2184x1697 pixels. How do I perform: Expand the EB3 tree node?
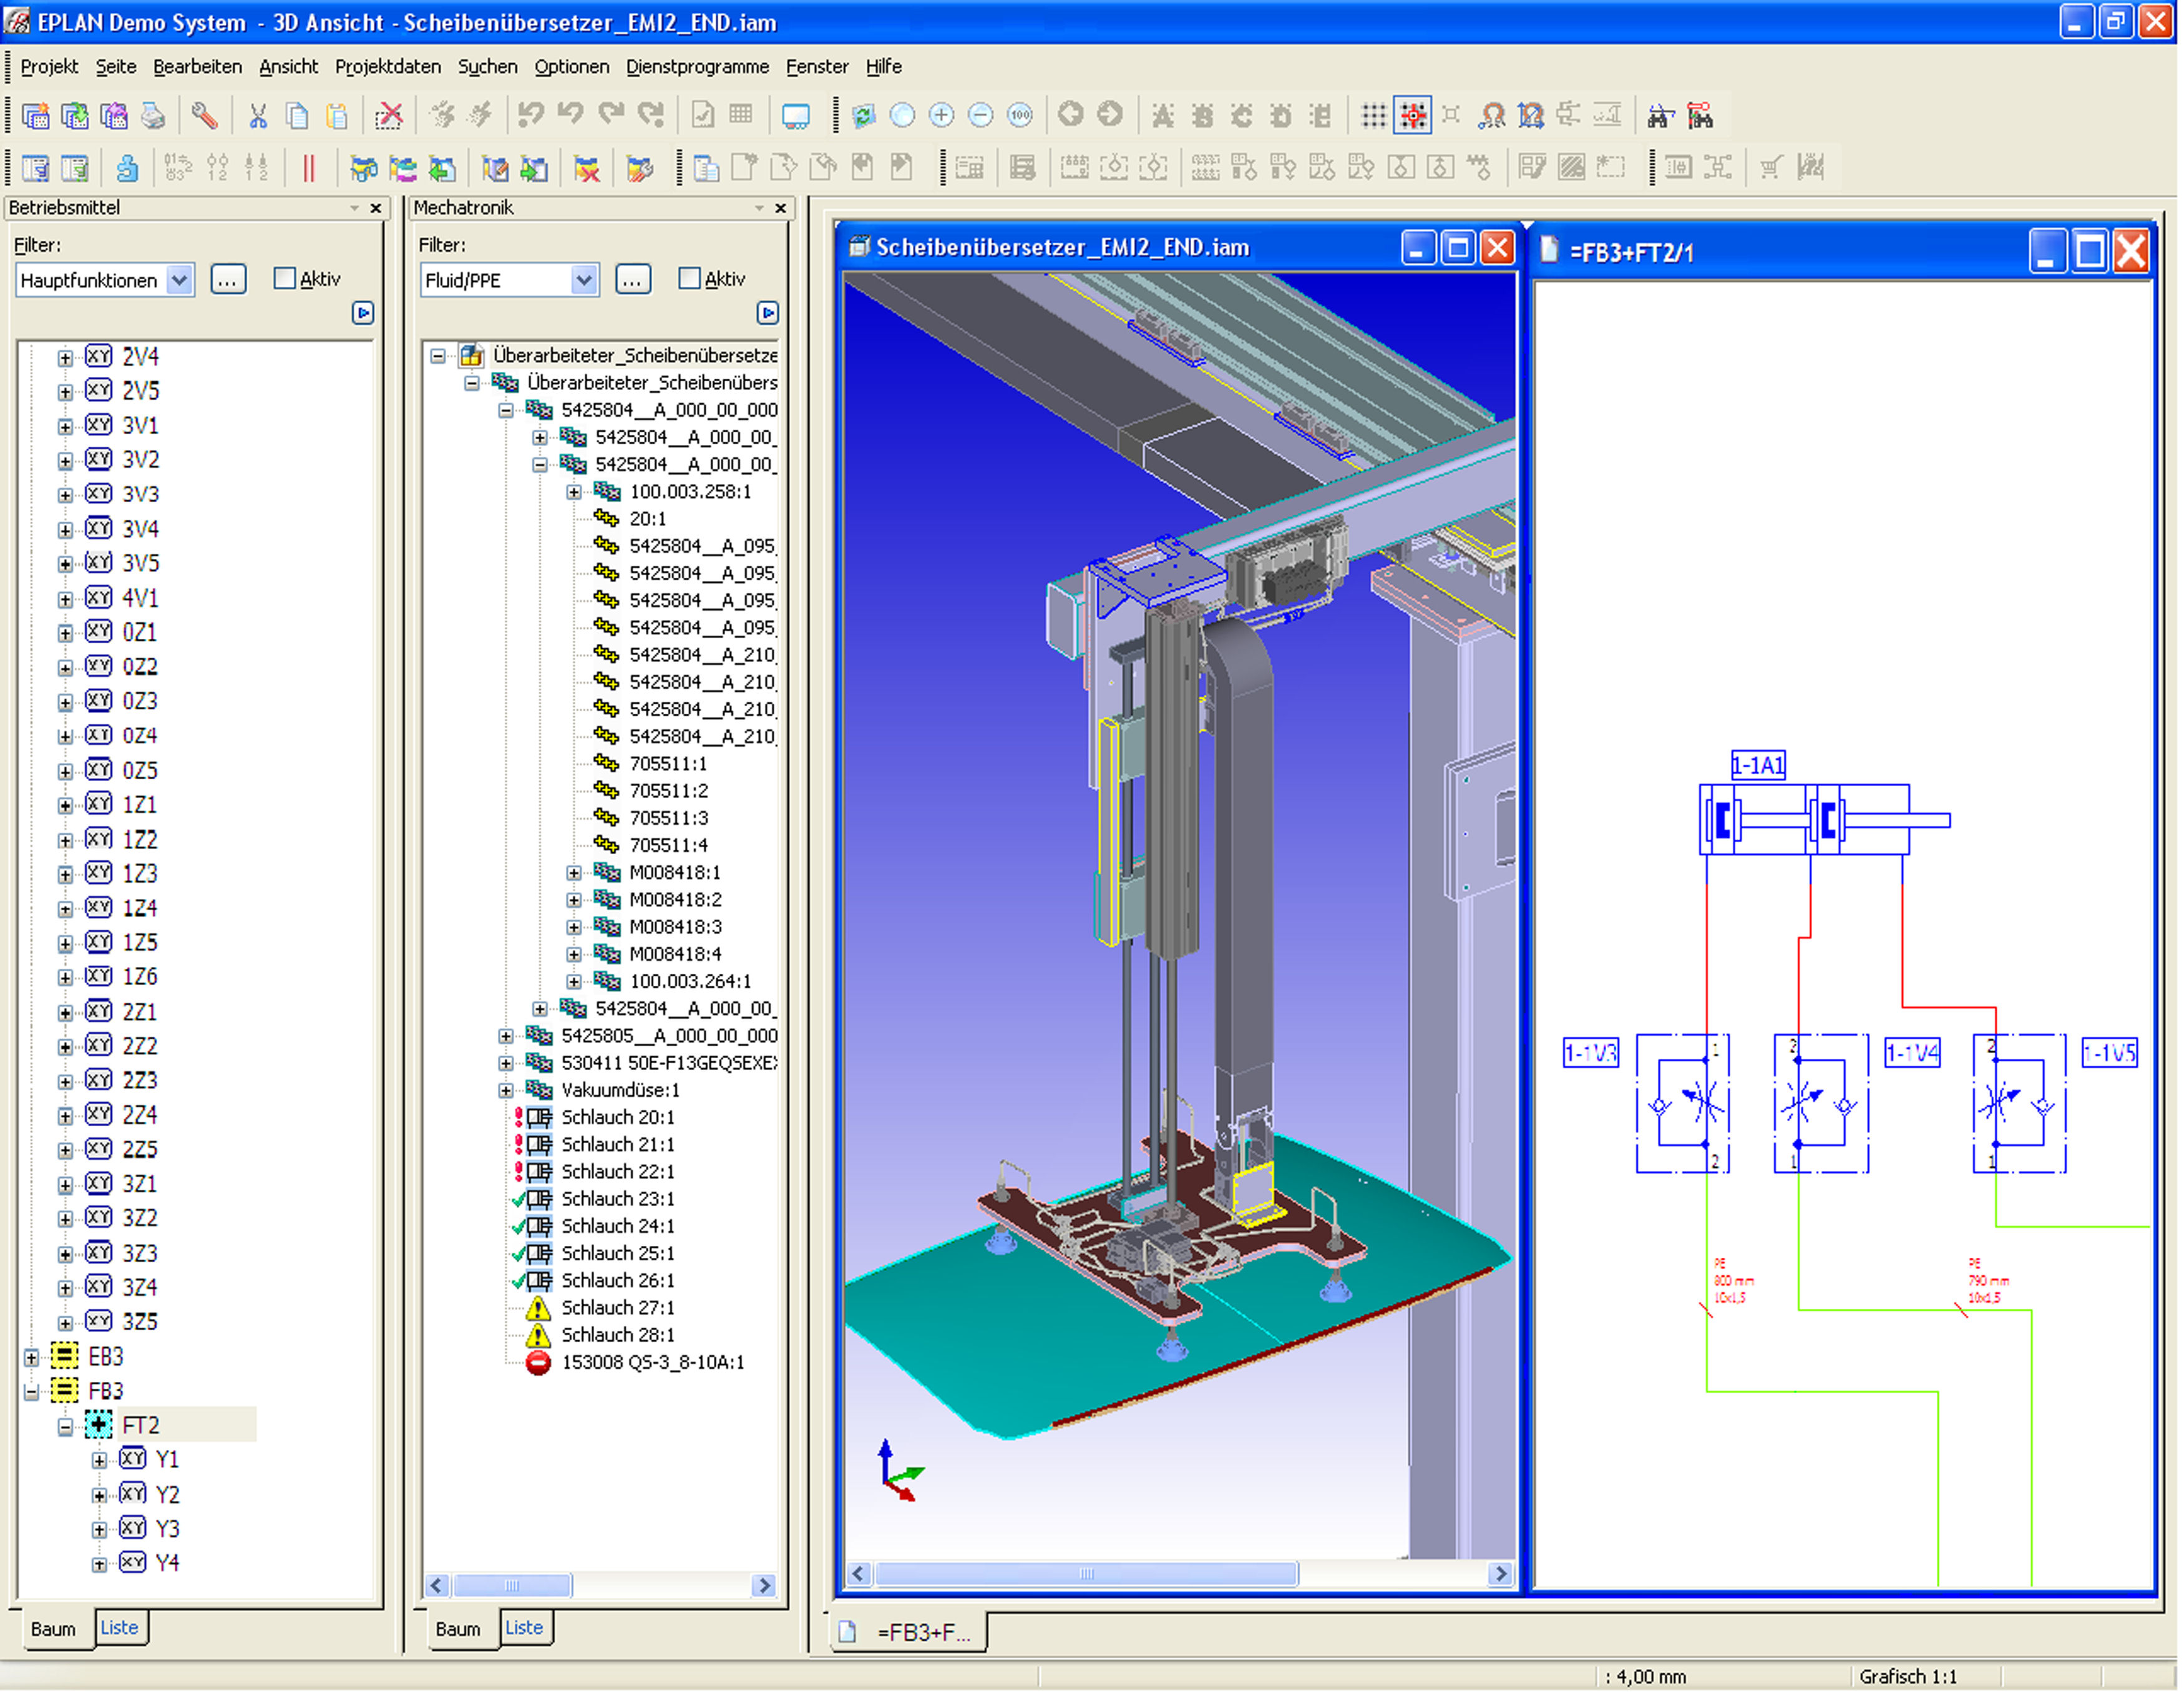point(31,1357)
